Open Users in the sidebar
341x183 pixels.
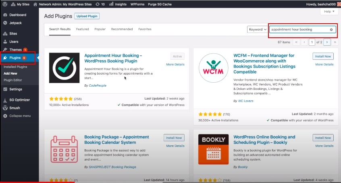pyautogui.click(x=14, y=42)
